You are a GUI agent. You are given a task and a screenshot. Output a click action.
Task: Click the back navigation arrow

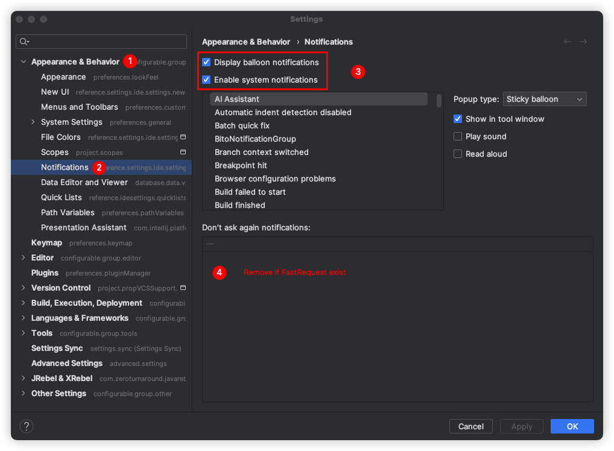[568, 42]
